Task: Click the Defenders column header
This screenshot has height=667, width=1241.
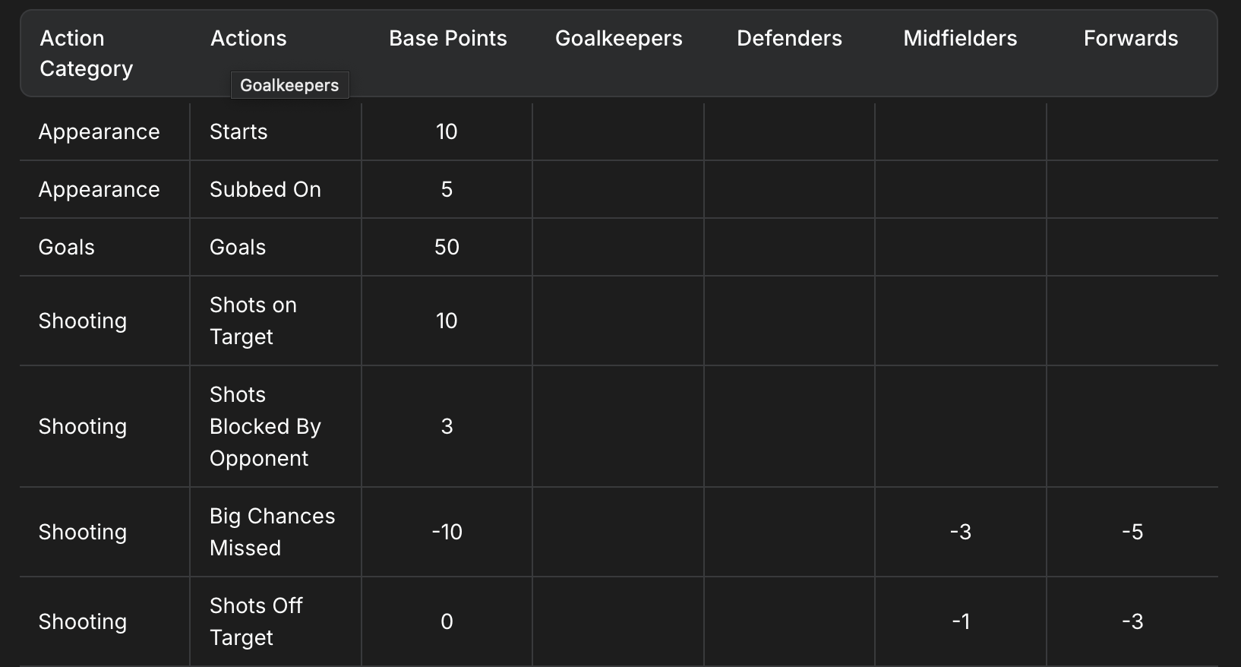Action: [x=789, y=38]
